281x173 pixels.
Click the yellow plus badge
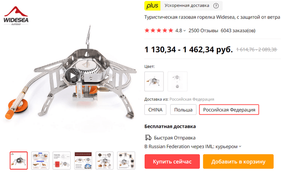[152, 6]
